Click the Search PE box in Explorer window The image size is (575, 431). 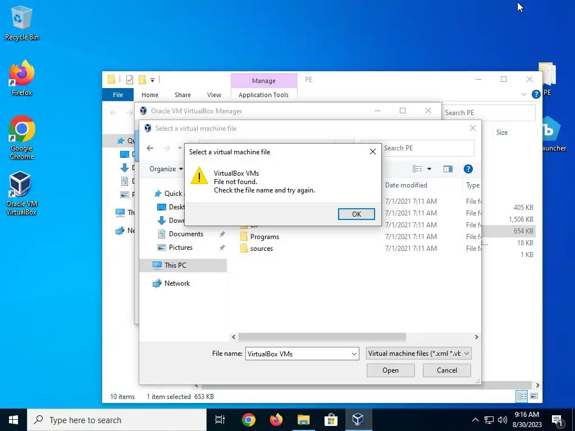[489, 112]
